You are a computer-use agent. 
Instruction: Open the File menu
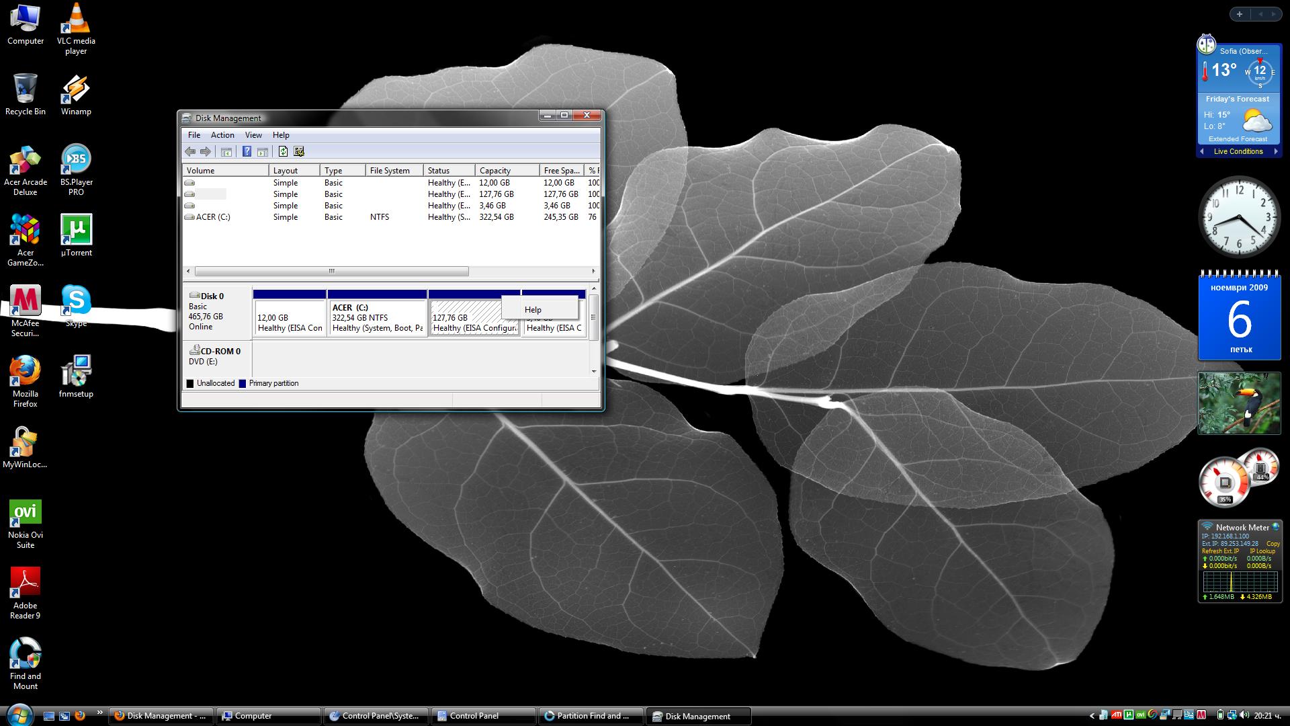click(x=194, y=135)
